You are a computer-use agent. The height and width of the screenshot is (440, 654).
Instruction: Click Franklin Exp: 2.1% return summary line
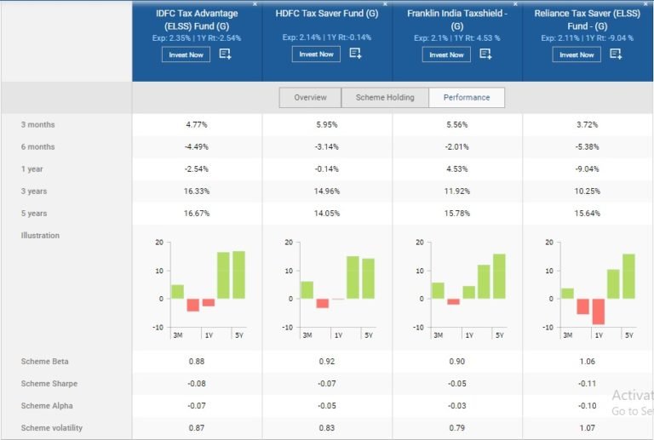tap(456, 38)
